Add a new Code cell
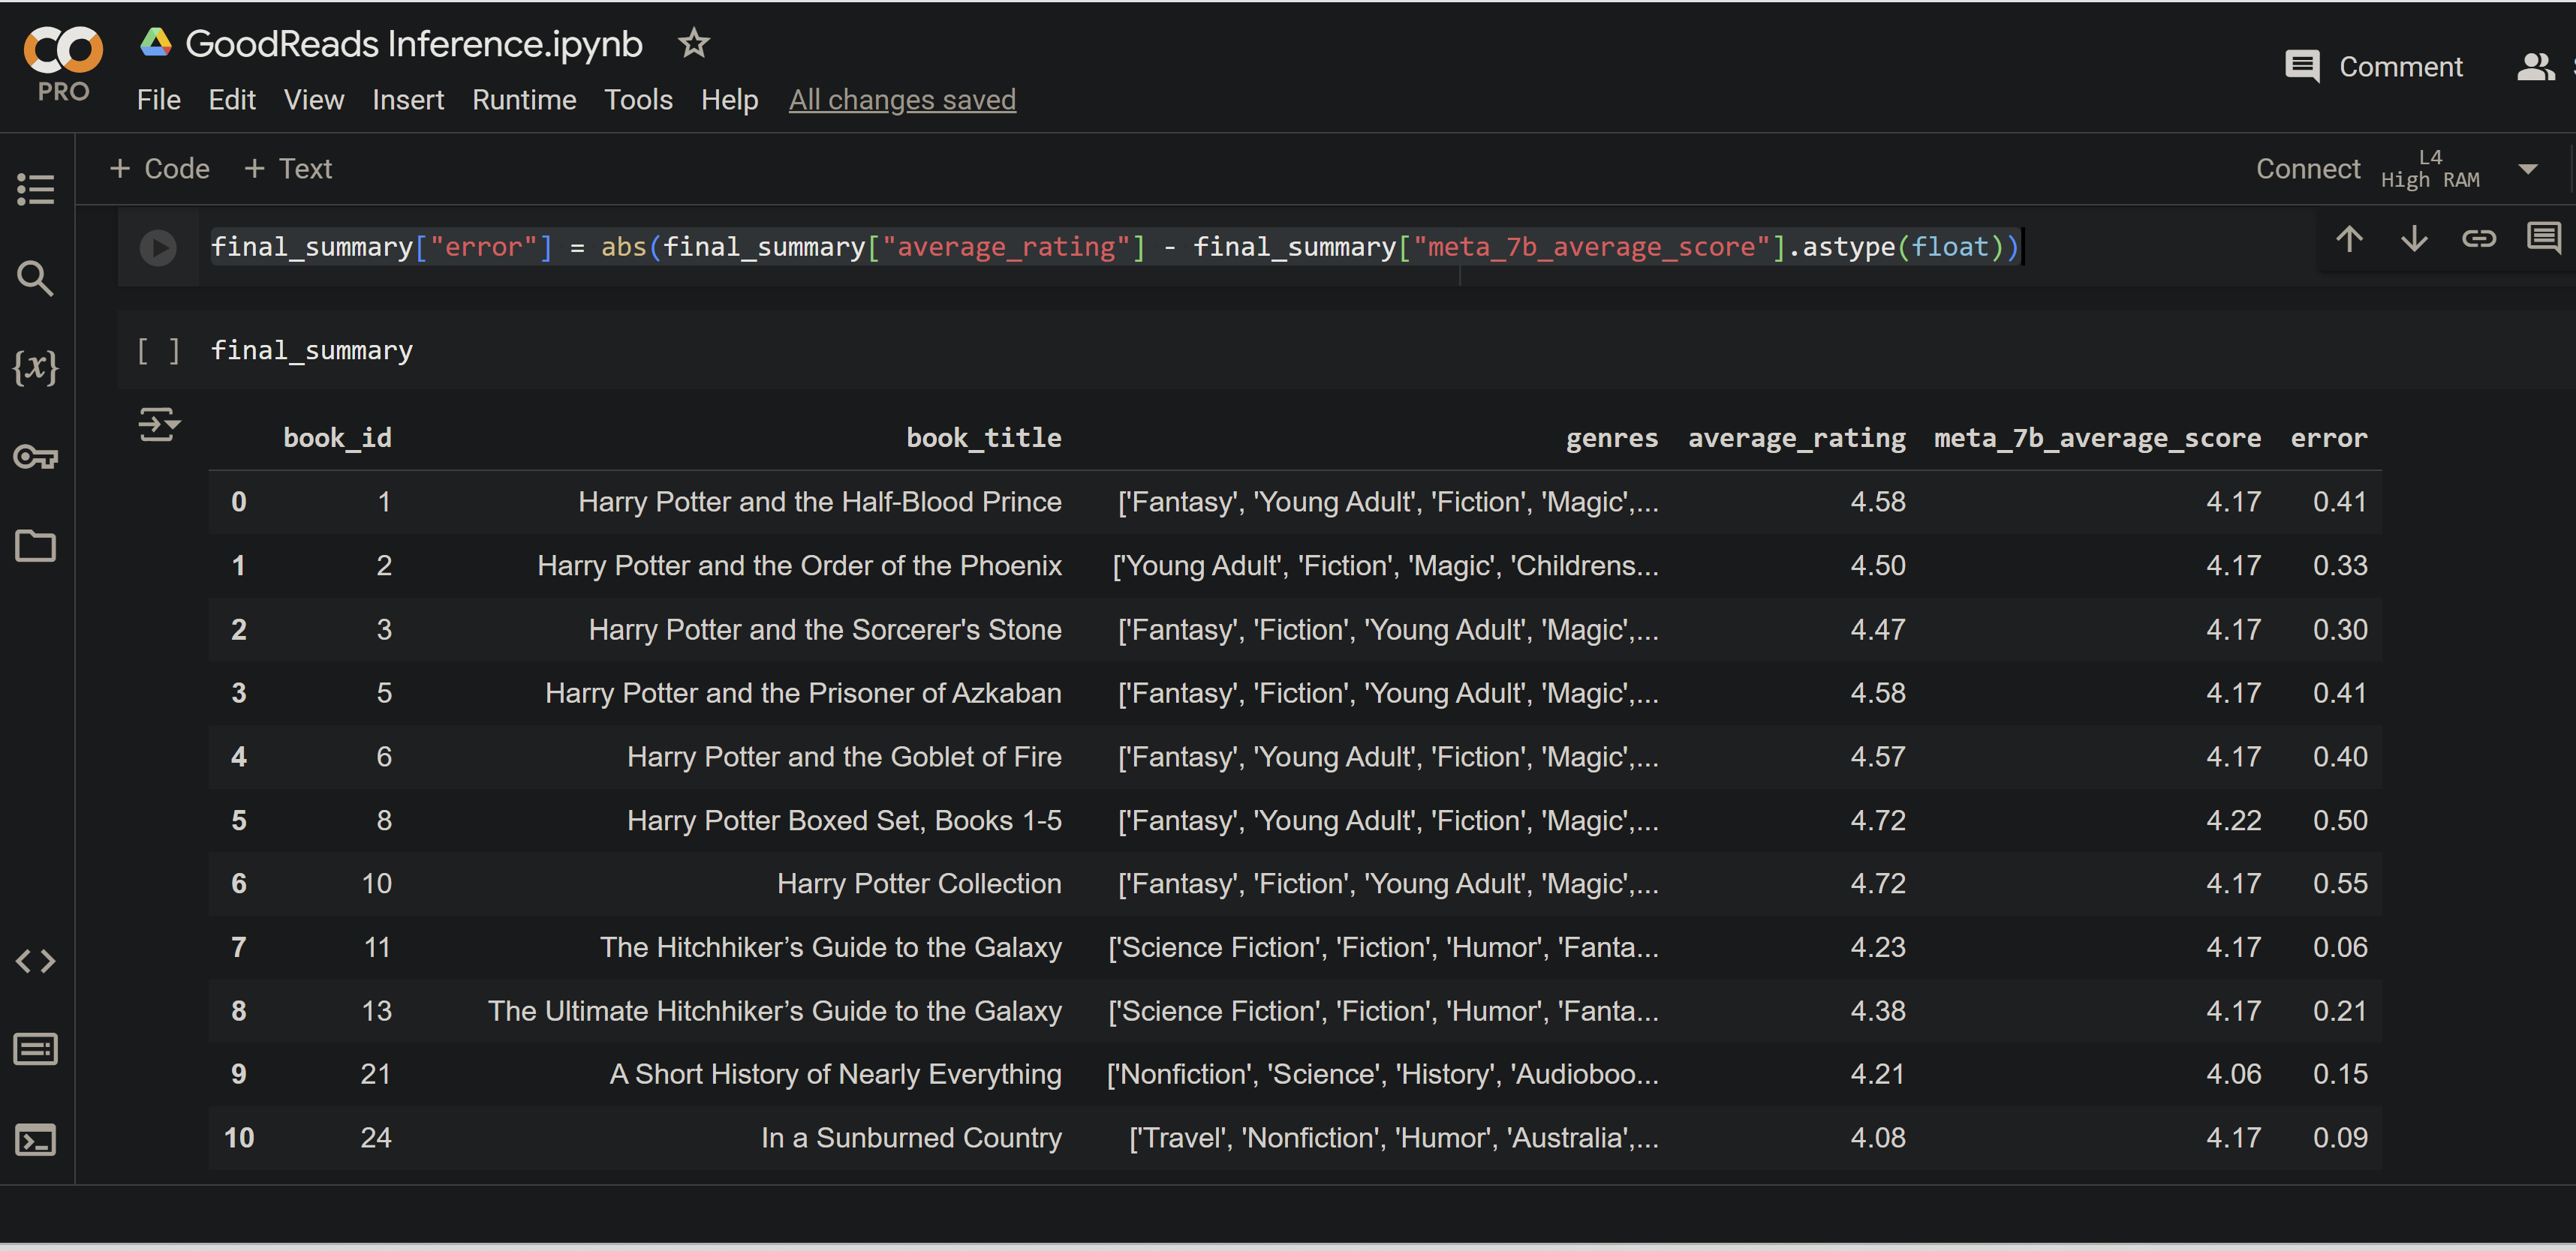Viewport: 2576px width, 1251px height. point(160,169)
